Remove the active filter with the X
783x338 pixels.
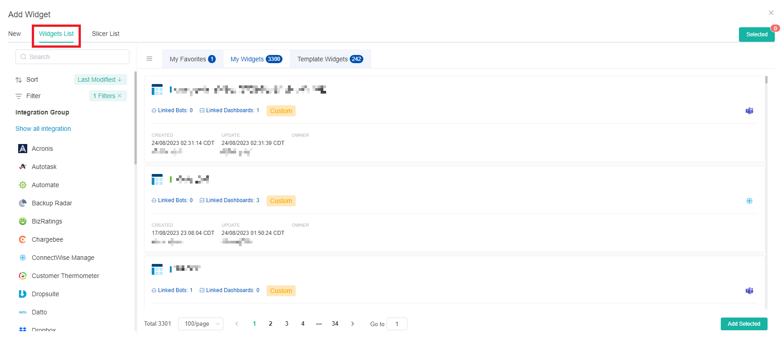click(119, 96)
